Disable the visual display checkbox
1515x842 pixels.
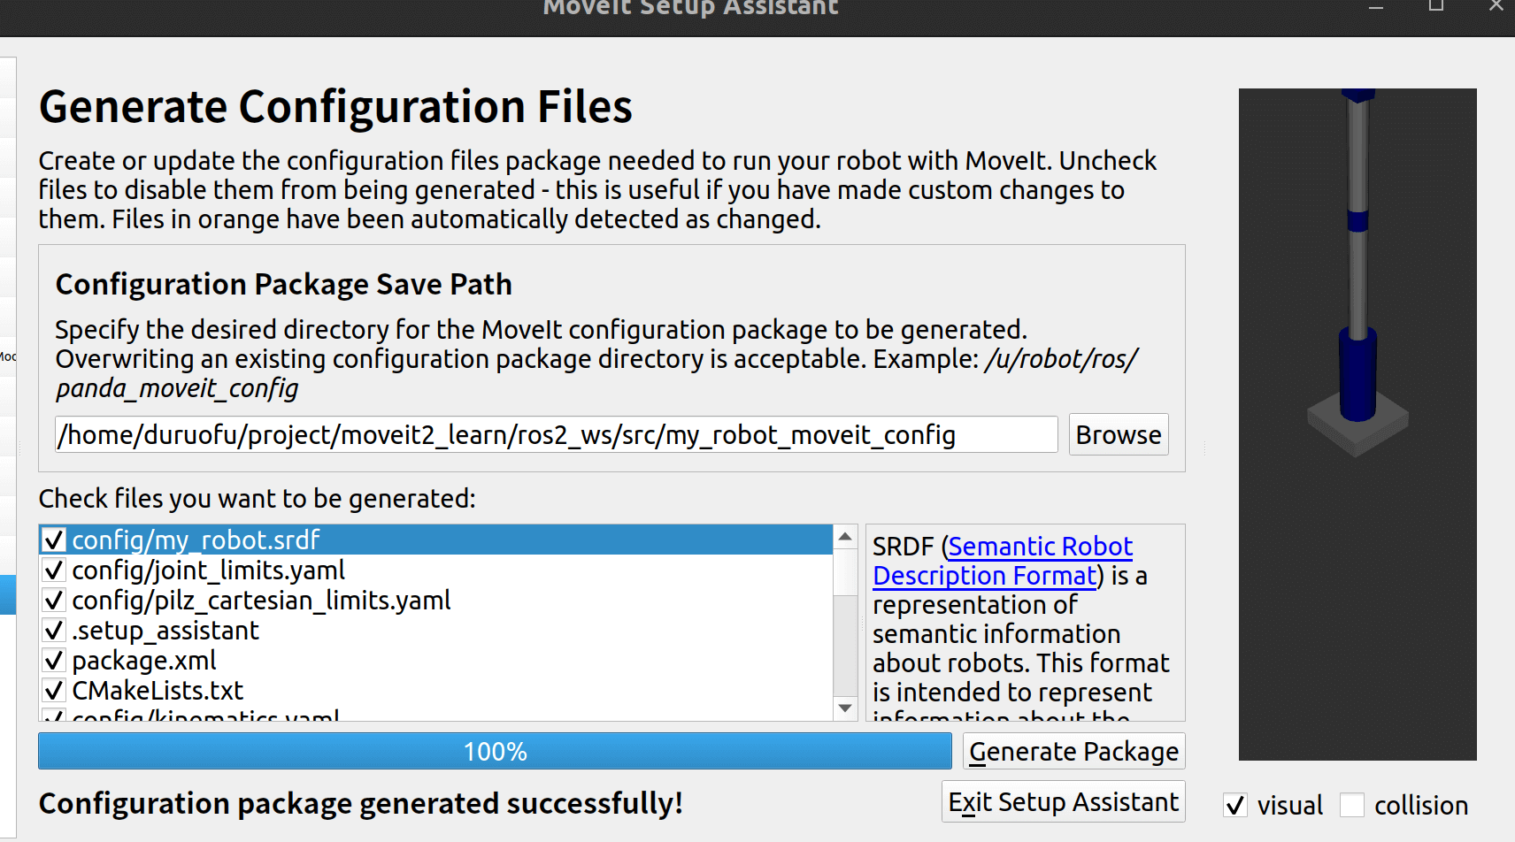tap(1235, 805)
